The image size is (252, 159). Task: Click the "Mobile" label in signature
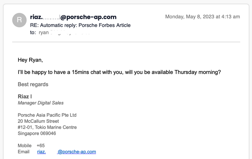click(25, 146)
